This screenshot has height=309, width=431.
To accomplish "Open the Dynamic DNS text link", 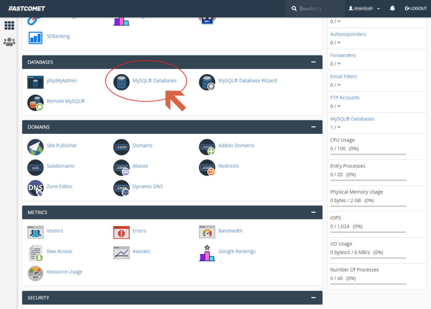I will coord(148,186).
